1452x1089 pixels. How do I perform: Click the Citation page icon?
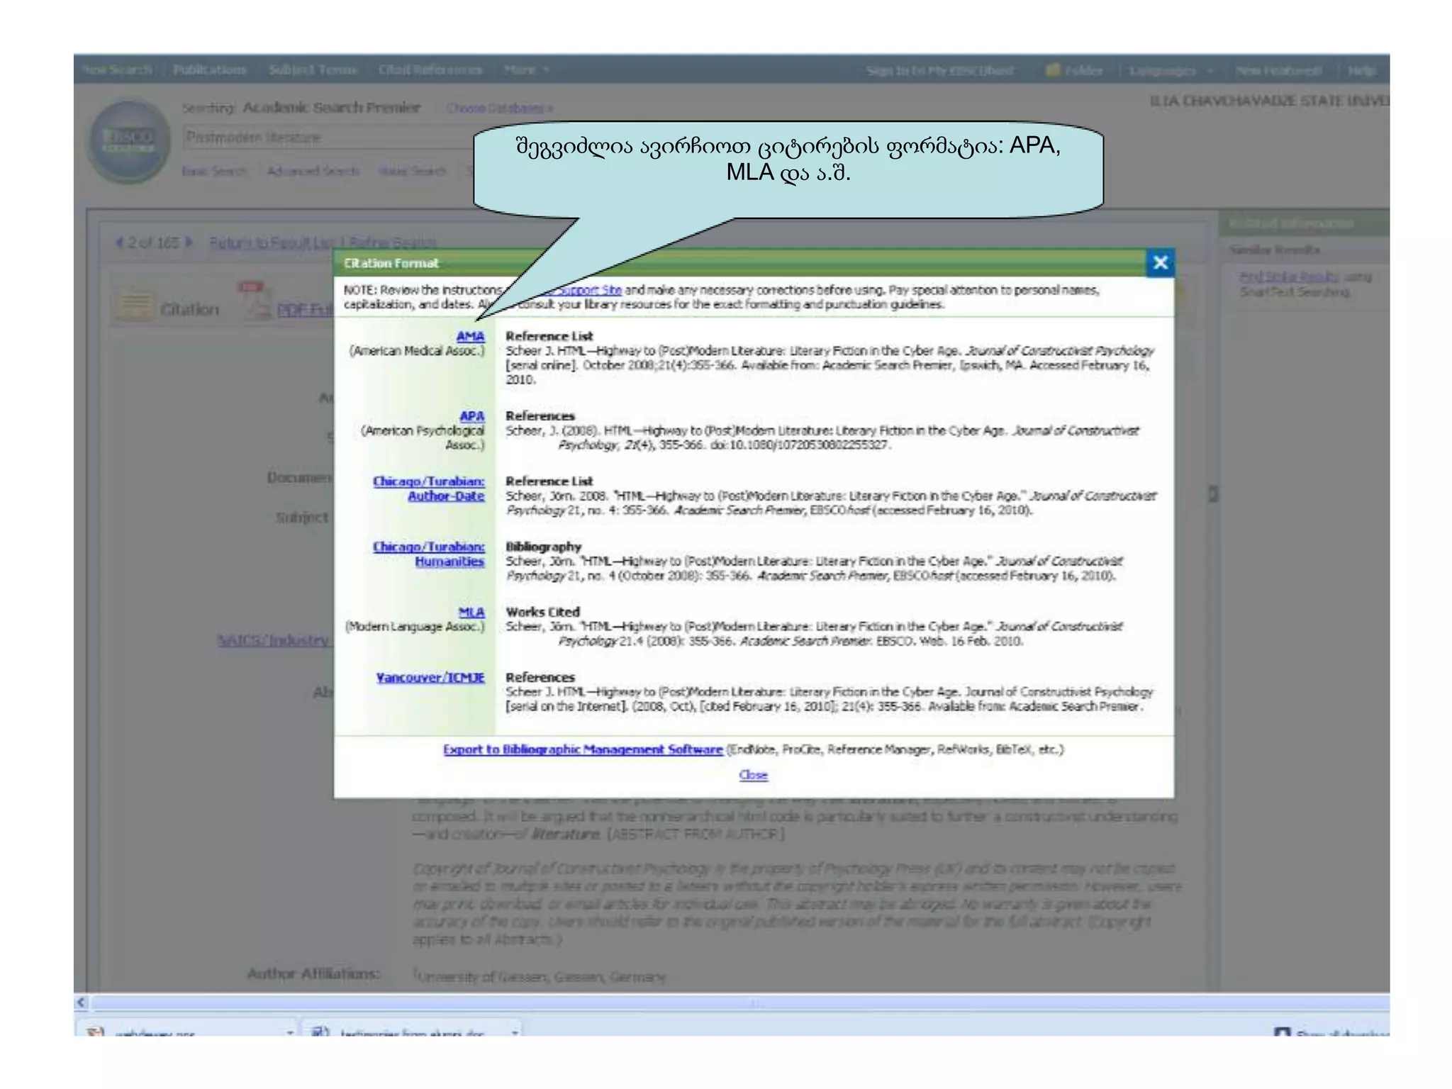click(x=135, y=305)
